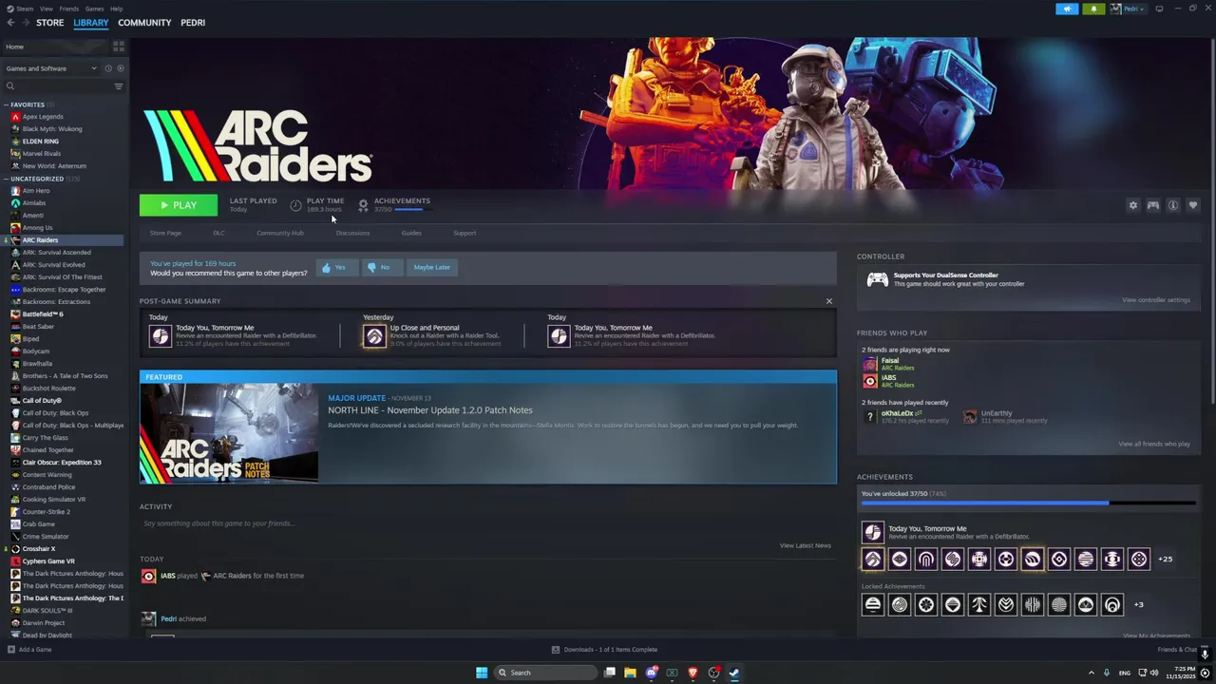Screen dimensions: 1216x684
Task: Open the Store Page game link
Action: [165, 233]
